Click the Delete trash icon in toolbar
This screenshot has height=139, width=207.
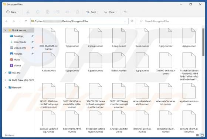(77, 12)
